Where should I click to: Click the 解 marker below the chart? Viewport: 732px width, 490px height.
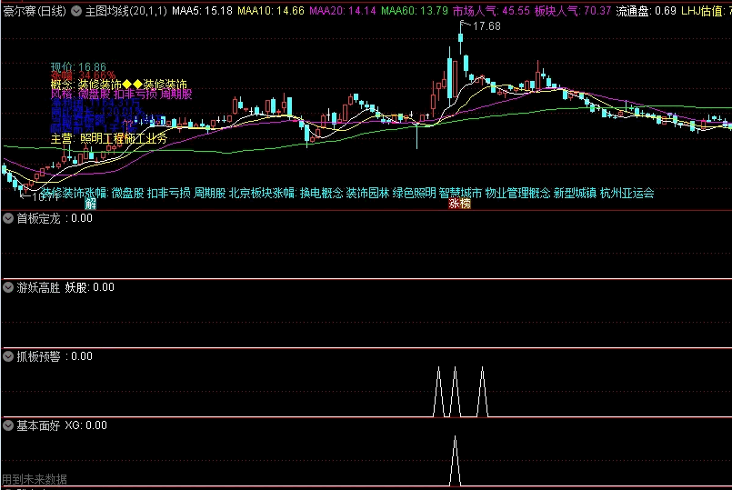[x=90, y=204]
